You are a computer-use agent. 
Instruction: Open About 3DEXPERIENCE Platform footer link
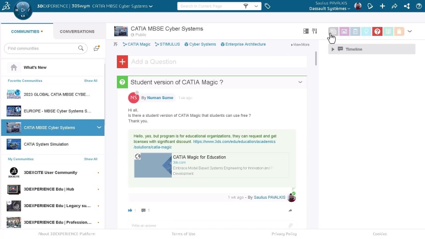[x=67, y=234]
